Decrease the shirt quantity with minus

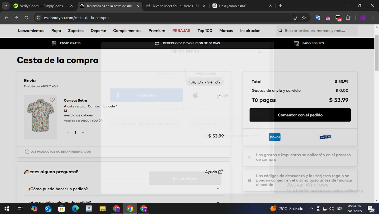(68, 132)
